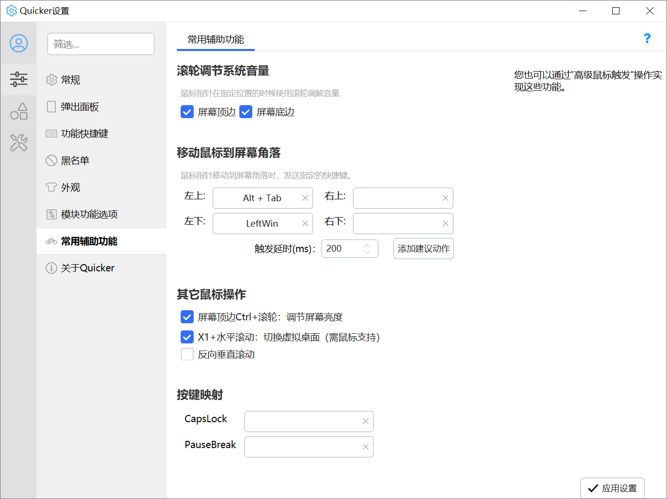Click the CapsLock mapping input
Viewport: 667px width, 499px height.
[x=309, y=421]
